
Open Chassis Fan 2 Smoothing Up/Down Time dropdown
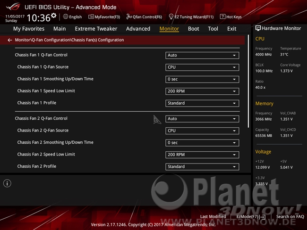click(202, 143)
